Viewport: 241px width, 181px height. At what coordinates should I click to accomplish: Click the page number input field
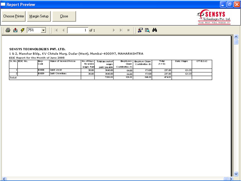78,30
